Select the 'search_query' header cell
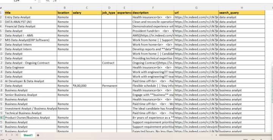The width and height of the screenshot is (273, 140). 242,13
